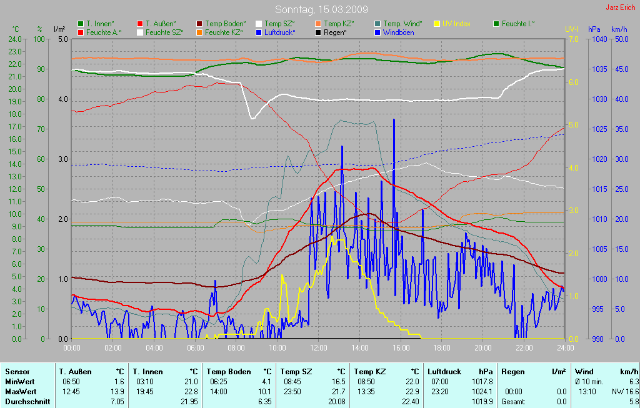Image resolution: width=640 pixels, height=408 pixels.
Task: Click the orange Temp KZ legend square
Action: pyautogui.click(x=318, y=24)
